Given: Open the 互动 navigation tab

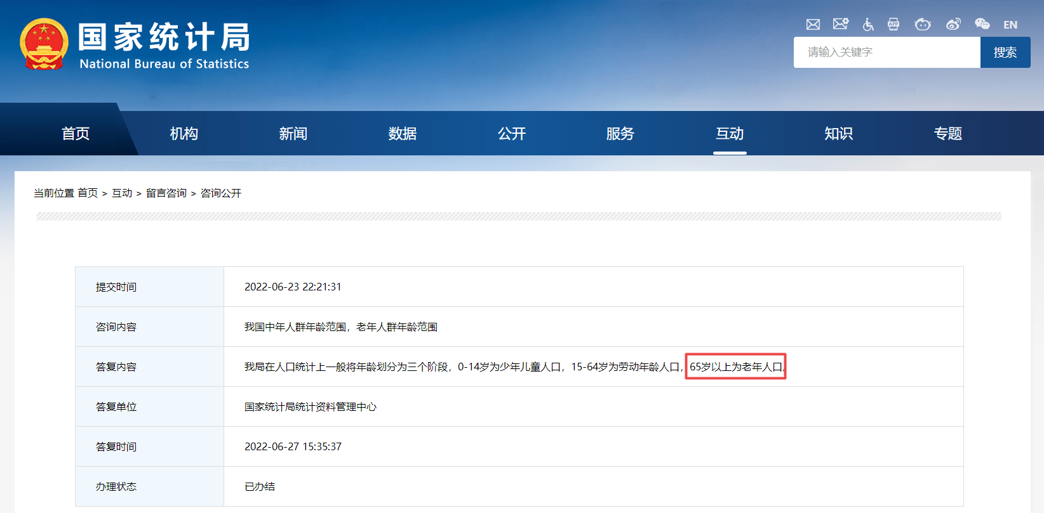Looking at the screenshot, I should point(730,133).
